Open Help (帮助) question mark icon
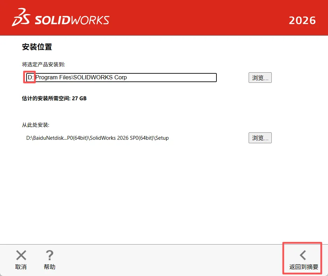The image size is (328, 276). [50, 255]
